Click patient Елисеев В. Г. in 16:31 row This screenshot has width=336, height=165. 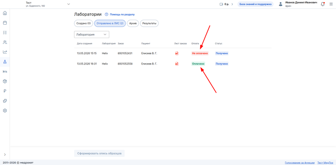(149, 64)
